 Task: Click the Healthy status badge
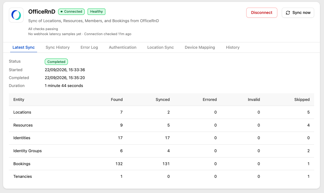click(96, 11)
